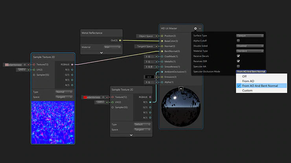Enable the Specular AA checkbox
The height and width of the screenshot is (163, 291).
(238, 66)
